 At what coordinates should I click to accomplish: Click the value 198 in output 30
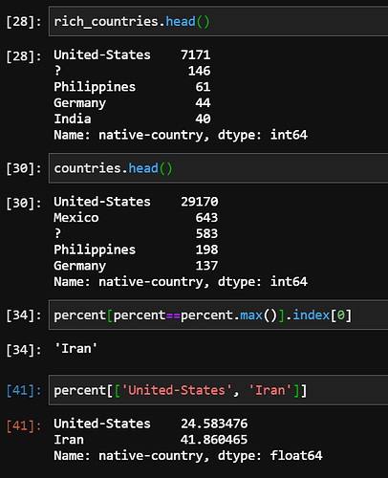[x=206, y=250]
